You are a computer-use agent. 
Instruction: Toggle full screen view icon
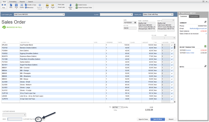point(204,1)
